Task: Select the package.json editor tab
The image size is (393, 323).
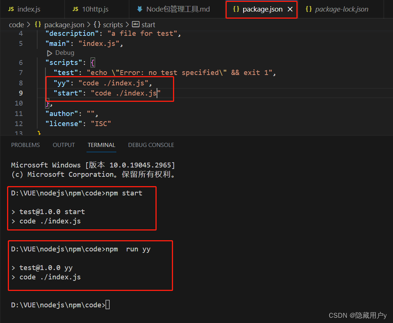Action: click(x=262, y=9)
